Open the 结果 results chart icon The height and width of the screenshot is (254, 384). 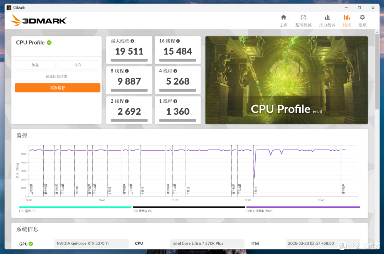click(x=347, y=17)
